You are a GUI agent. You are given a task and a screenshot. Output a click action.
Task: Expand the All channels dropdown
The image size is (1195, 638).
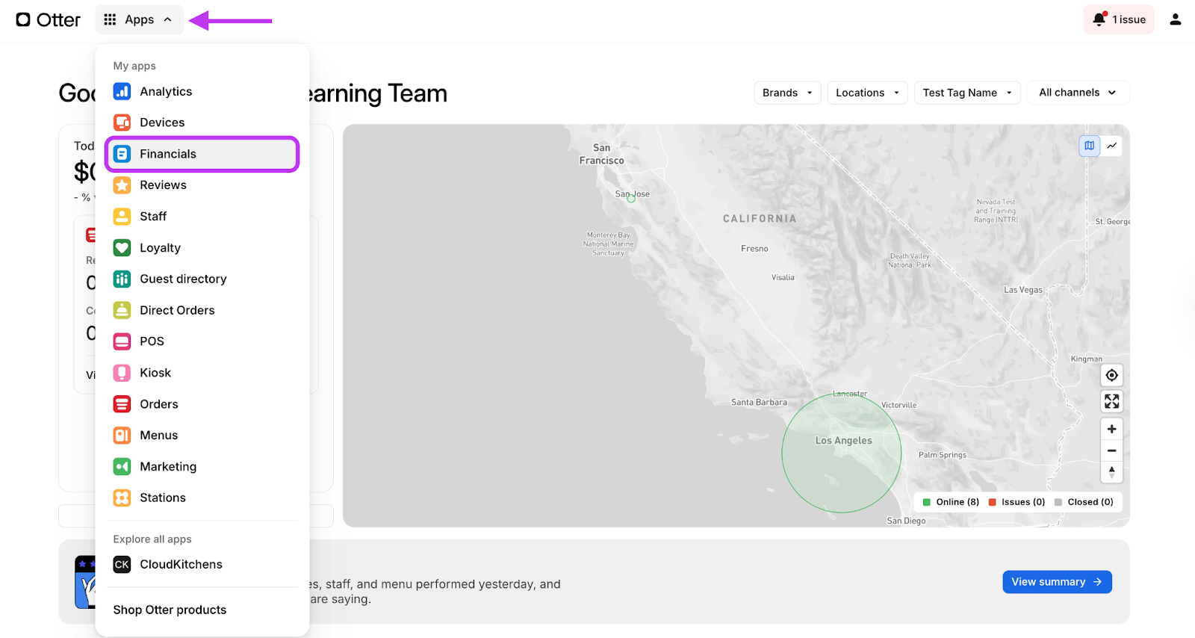1078,93
